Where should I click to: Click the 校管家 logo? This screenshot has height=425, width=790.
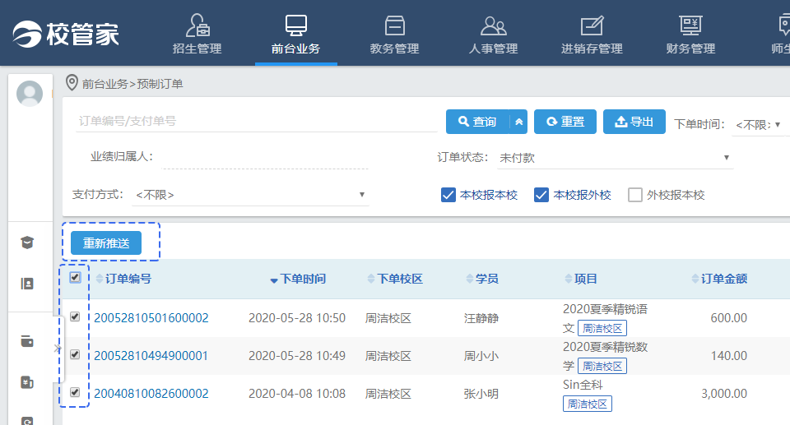(x=66, y=34)
